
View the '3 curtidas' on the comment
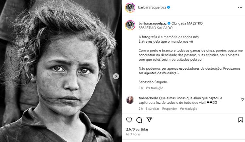(x=153, y=109)
